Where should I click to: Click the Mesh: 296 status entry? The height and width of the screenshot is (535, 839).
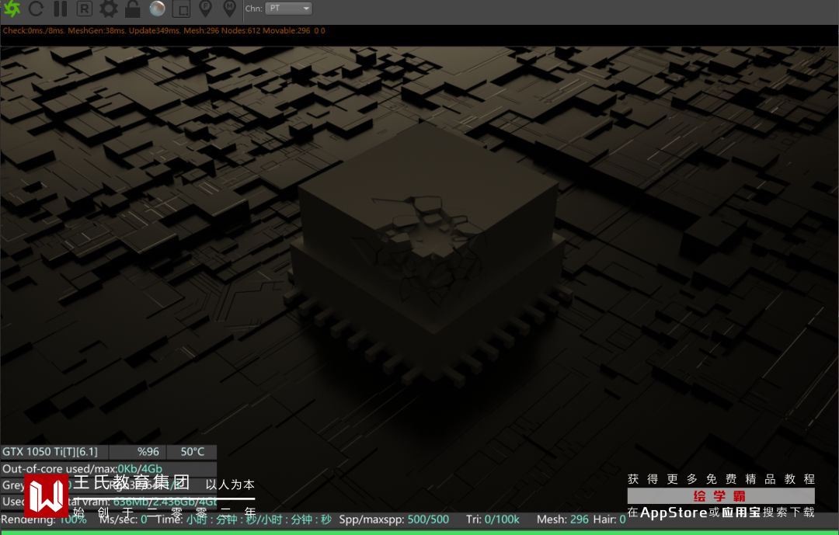click(x=562, y=519)
